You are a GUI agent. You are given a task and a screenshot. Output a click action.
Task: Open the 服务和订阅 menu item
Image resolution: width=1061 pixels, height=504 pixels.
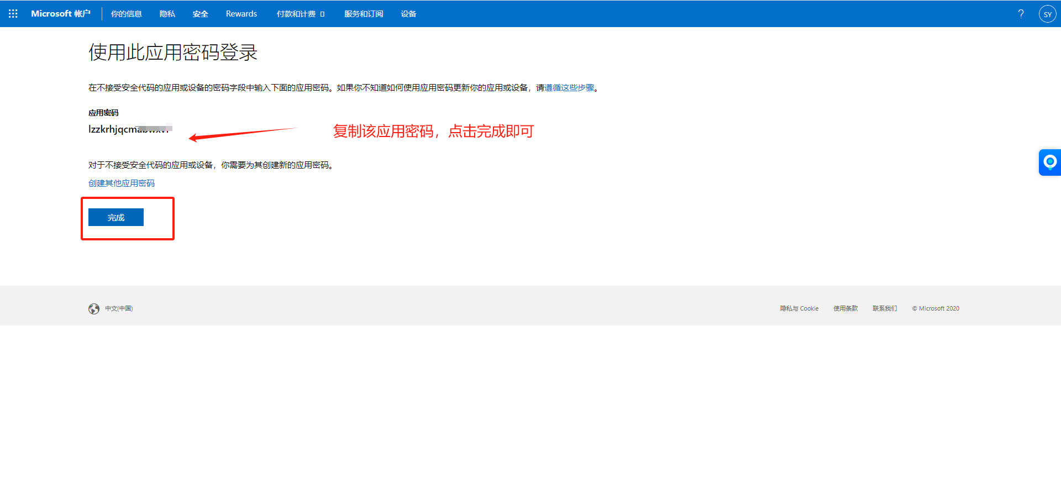364,14
